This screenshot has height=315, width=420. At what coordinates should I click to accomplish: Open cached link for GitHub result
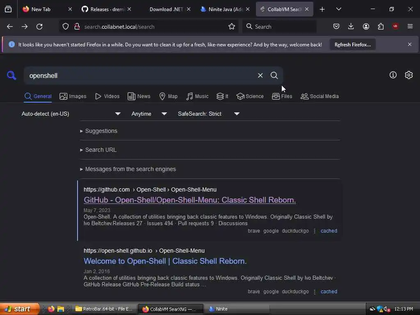[x=329, y=231]
